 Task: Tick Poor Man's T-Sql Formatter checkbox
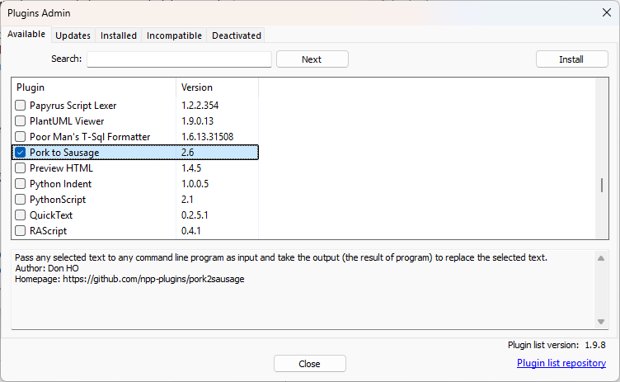20,137
